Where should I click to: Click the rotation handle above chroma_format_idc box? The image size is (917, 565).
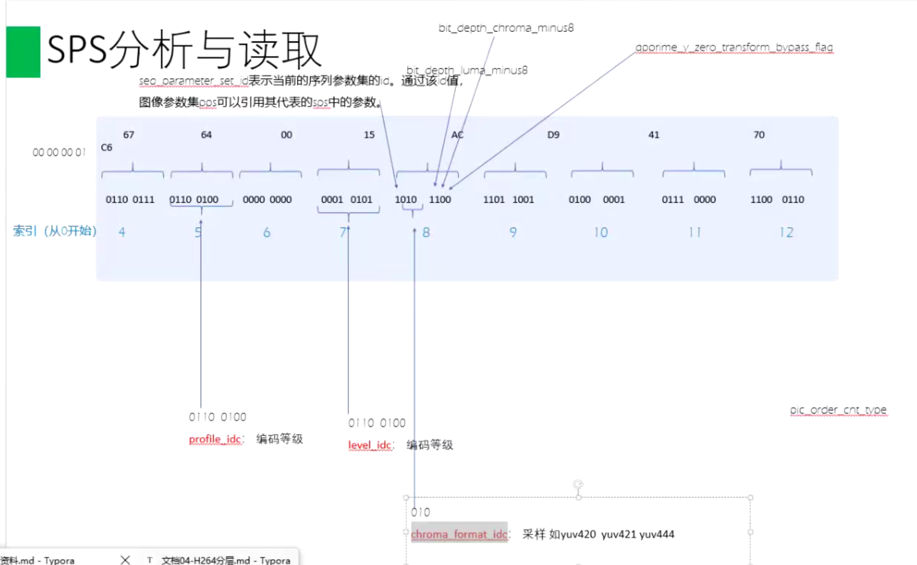pos(578,484)
